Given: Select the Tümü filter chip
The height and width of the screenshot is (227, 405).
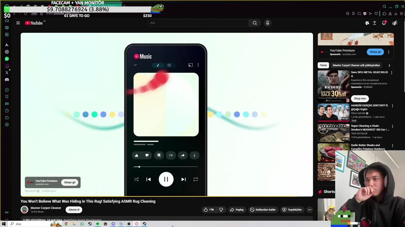Looking at the screenshot, I should coord(323,65).
